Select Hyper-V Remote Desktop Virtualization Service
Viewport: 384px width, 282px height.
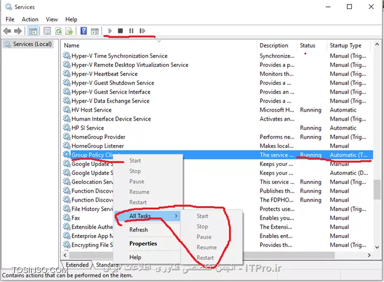click(x=217, y=65)
